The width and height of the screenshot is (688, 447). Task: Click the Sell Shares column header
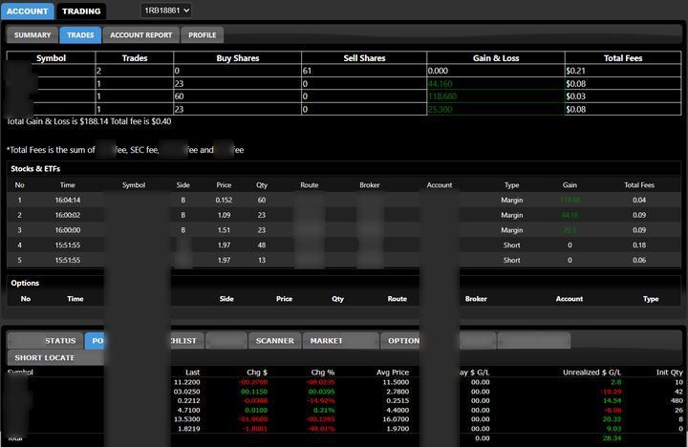364,58
